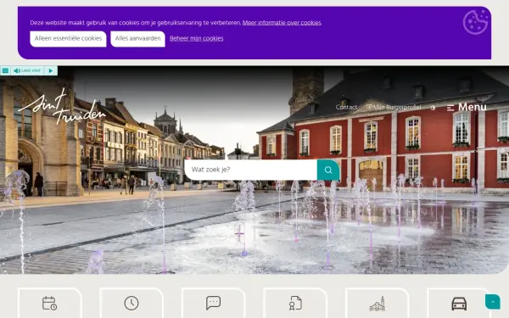Click the Lees voor listen button
This screenshot has height=318, width=509.
27,70
